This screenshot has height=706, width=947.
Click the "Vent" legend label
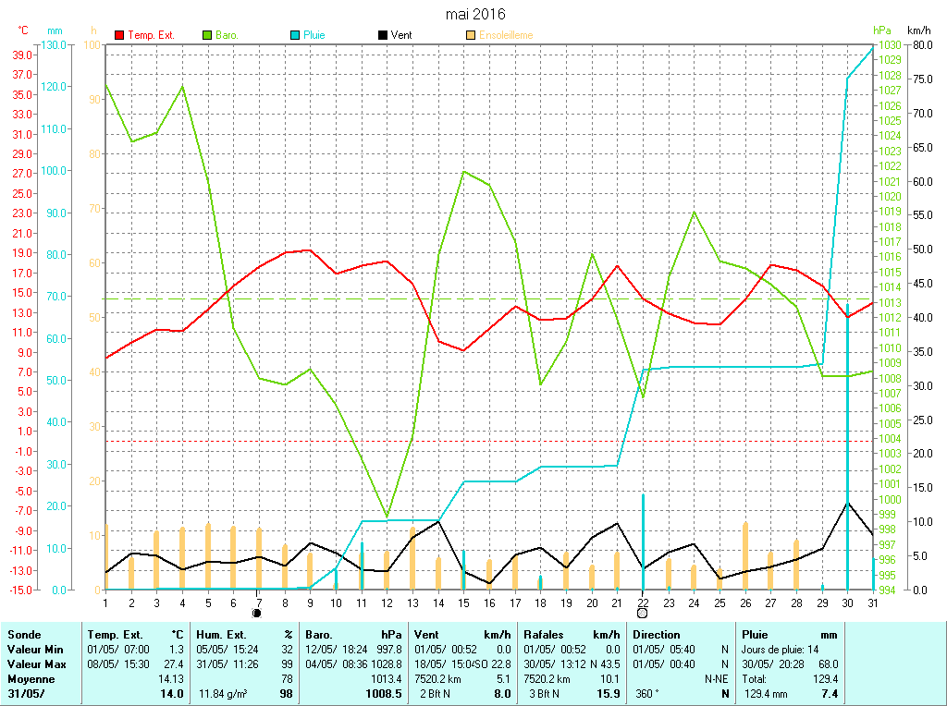[401, 35]
